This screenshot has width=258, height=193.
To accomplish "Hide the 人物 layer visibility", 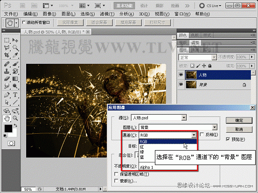I will tap(181, 75).
